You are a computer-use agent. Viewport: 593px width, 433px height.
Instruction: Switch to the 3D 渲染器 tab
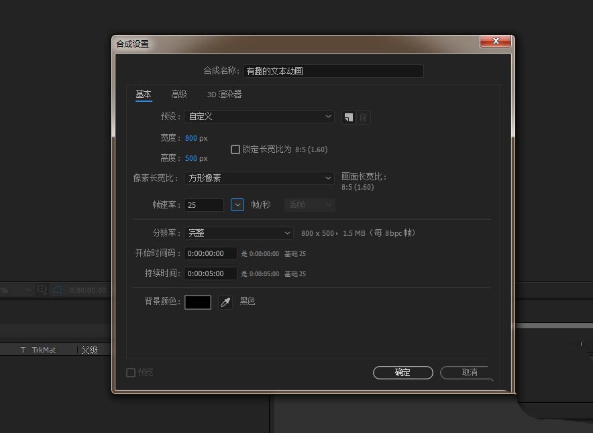(224, 95)
